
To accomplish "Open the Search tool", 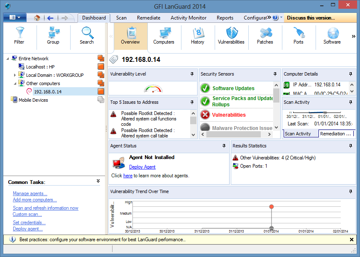I will click(87, 36).
